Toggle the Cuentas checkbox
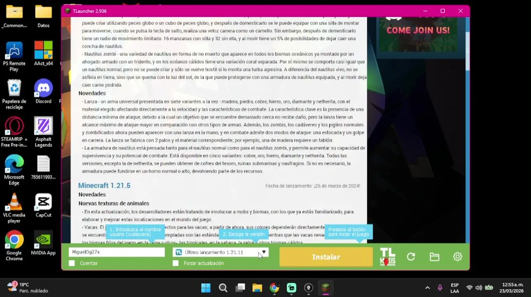Image resolution: width=531 pixels, height=297 pixels. pyautogui.click(x=72, y=263)
